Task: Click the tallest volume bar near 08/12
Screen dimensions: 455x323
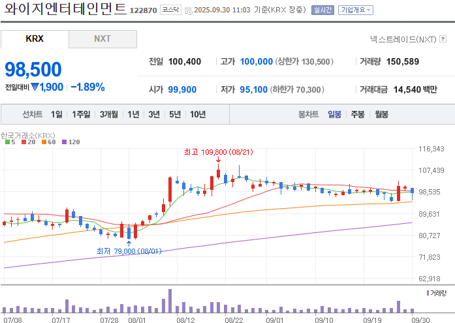Action: (x=170, y=301)
